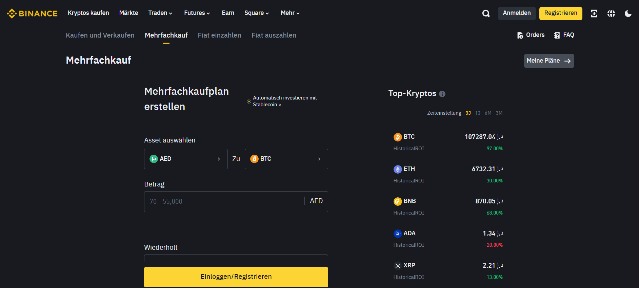The width and height of the screenshot is (639, 288).
Task: Switch to Kaufen und Verkaufen tab
Action: click(x=100, y=35)
